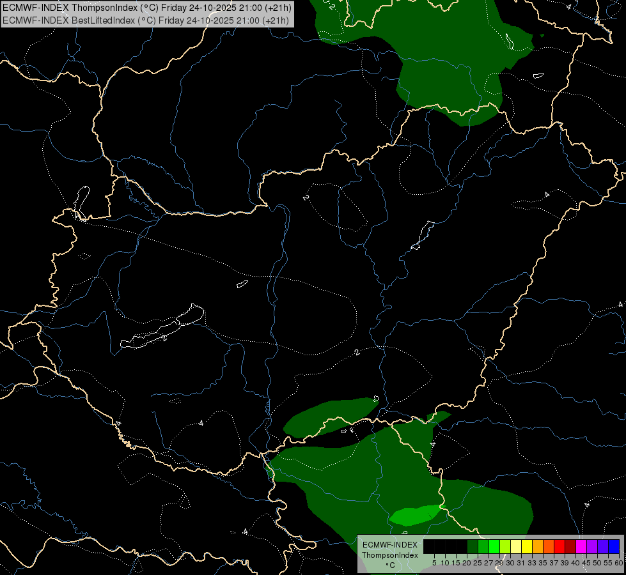This screenshot has width=626, height=575.
Task: Click legend tick label 35
Action: click(x=543, y=563)
